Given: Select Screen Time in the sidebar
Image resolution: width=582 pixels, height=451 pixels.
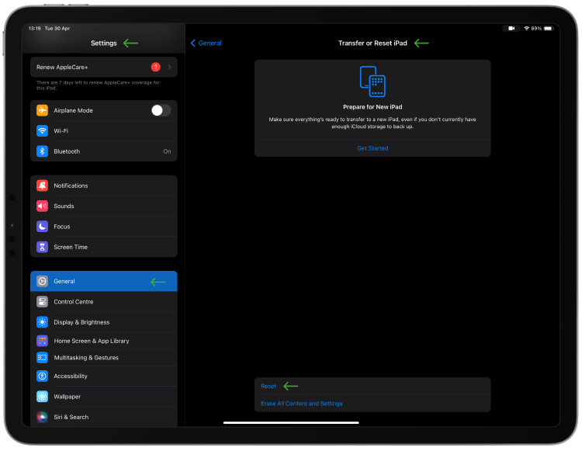Looking at the screenshot, I should click(x=103, y=247).
